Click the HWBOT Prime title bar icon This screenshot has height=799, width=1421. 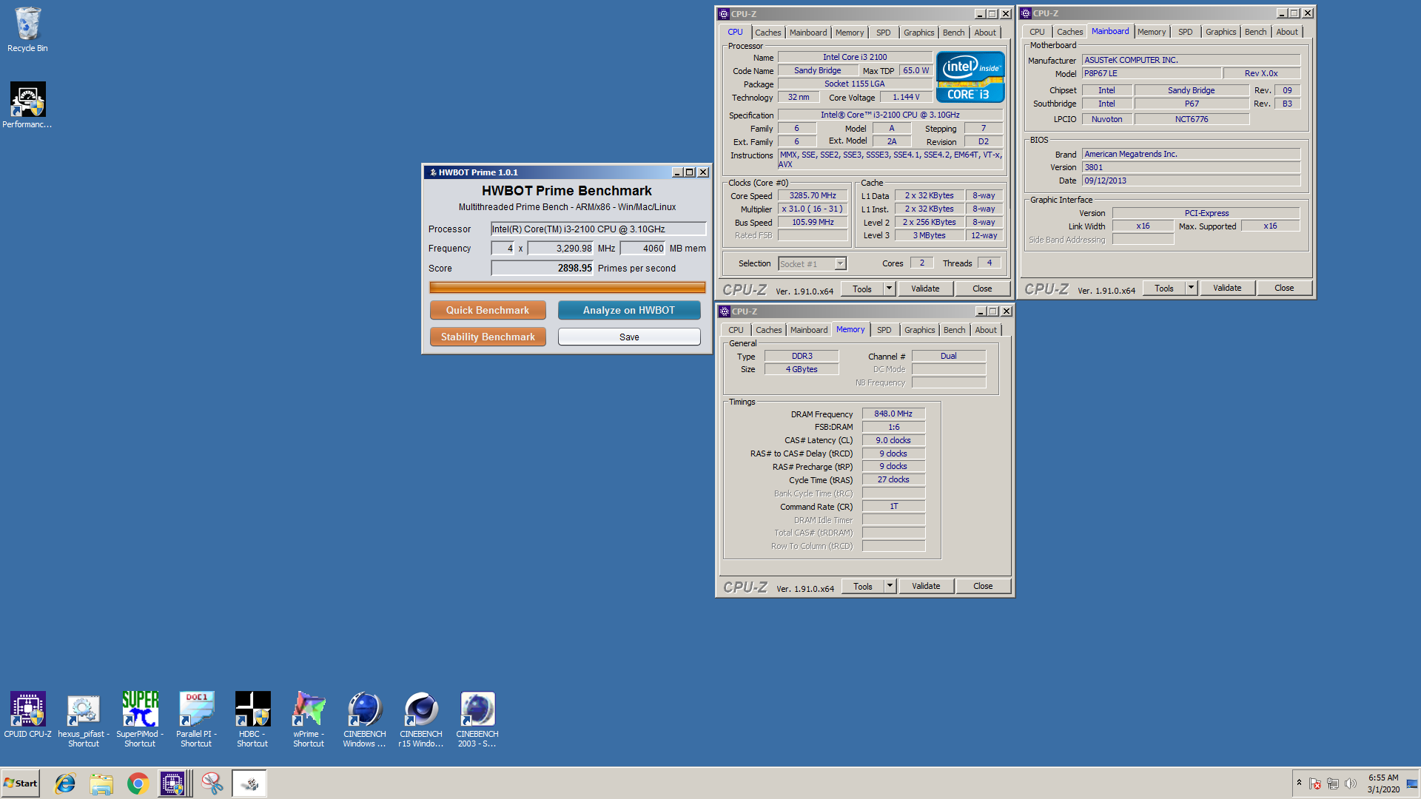click(x=433, y=172)
